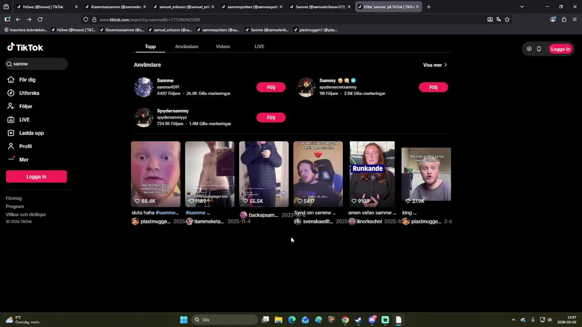Image resolution: width=582 pixels, height=327 pixels.
Task: Open the browser hamburger menu
Action: (575, 20)
